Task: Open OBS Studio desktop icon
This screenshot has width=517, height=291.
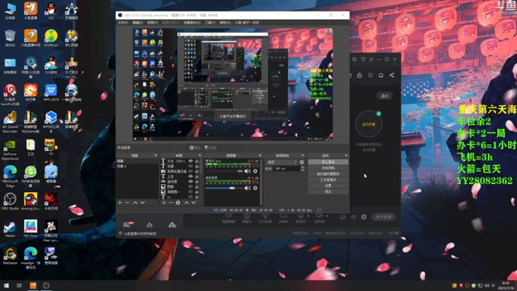Action: (10, 202)
